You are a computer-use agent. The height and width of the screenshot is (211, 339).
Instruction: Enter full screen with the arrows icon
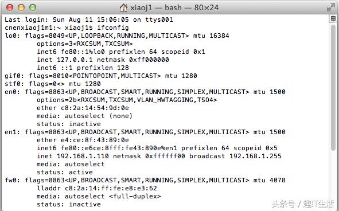[x=330, y=8]
